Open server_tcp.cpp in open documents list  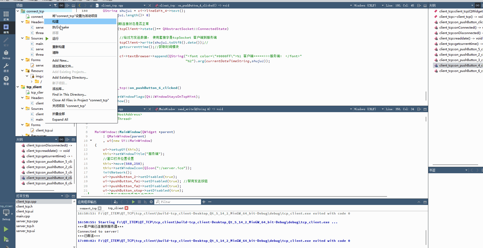(x=27, y=221)
